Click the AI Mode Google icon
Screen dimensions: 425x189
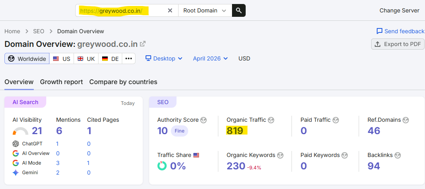[16, 163]
